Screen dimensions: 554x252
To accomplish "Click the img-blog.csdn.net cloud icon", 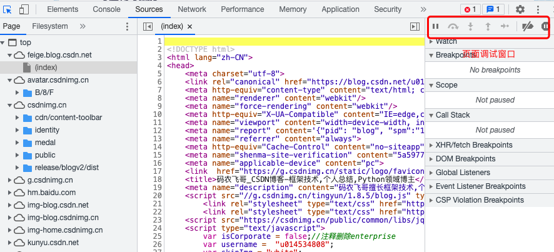I will tap(19, 205).
